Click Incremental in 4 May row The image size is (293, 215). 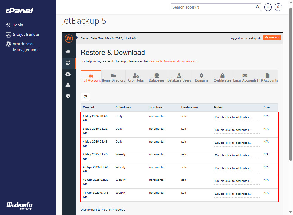click(x=156, y=142)
